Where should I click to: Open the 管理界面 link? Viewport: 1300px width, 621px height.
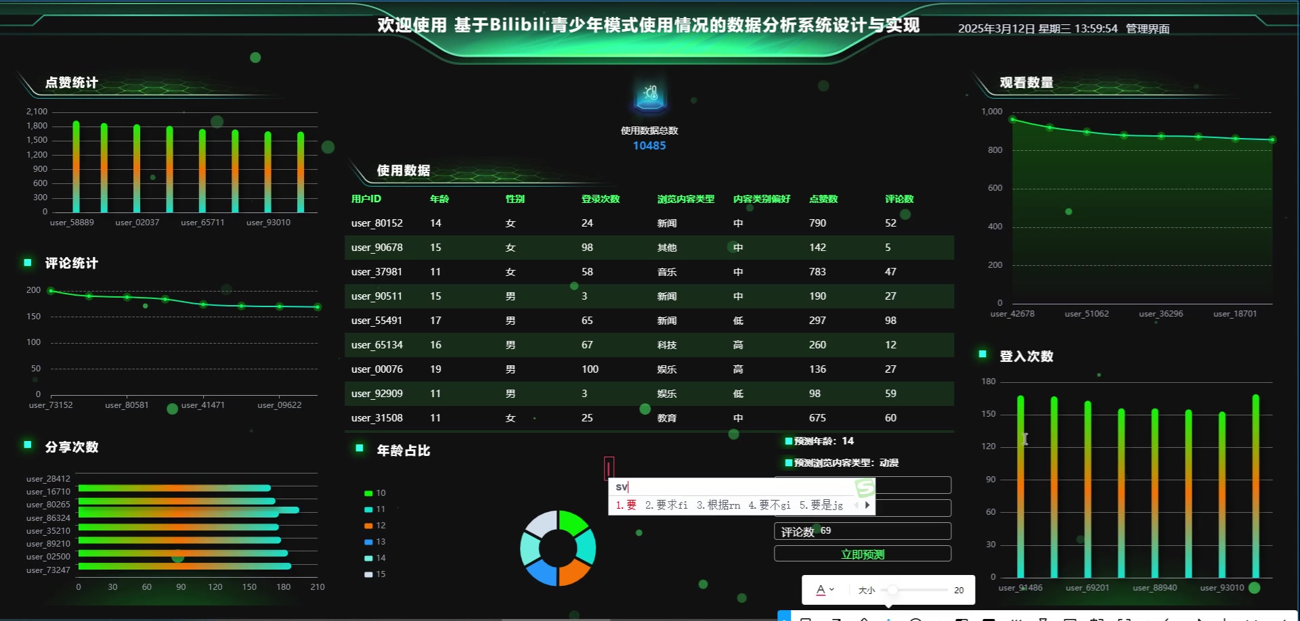click(1148, 28)
